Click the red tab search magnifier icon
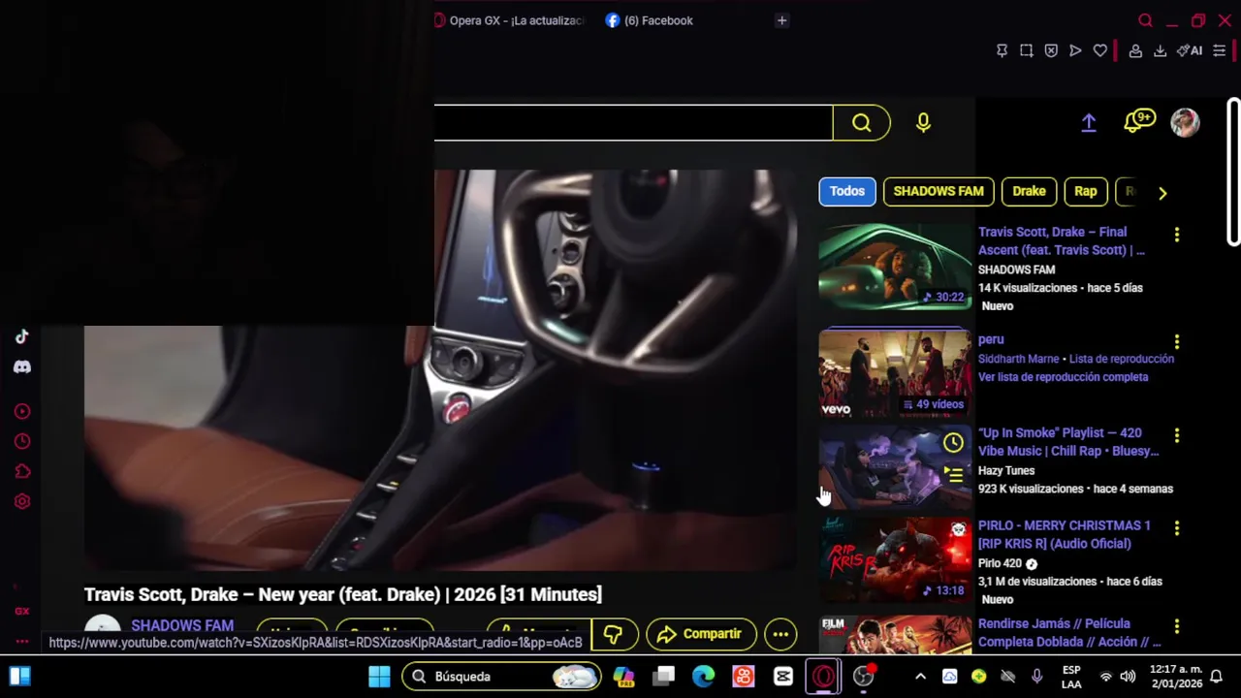The image size is (1241, 698). click(x=1145, y=20)
